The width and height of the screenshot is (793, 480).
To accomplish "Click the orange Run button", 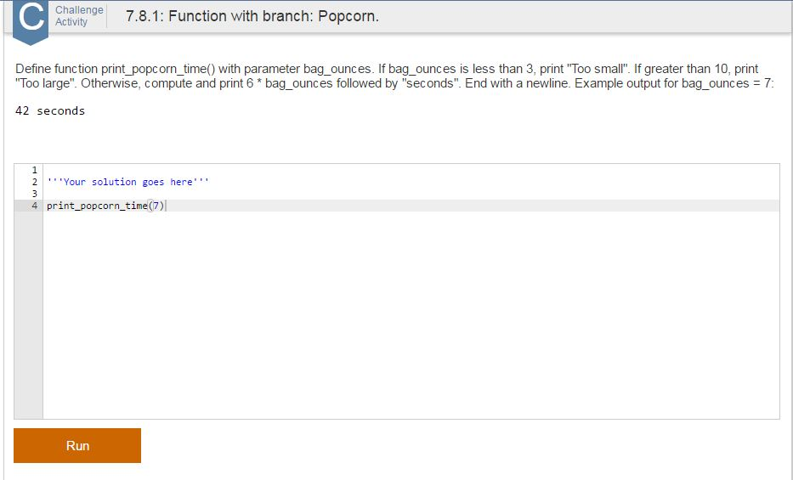I will (x=77, y=446).
